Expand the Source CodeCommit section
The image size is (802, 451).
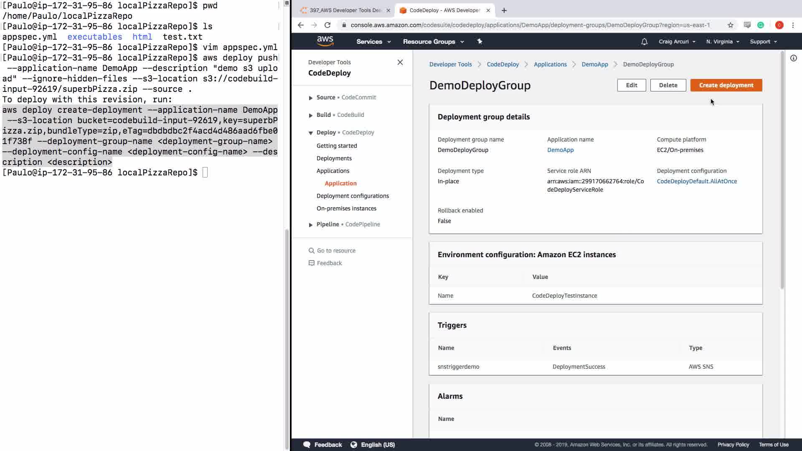(x=310, y=98)
